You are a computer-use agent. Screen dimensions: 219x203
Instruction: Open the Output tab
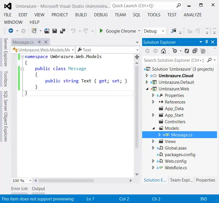pos(38,189)
